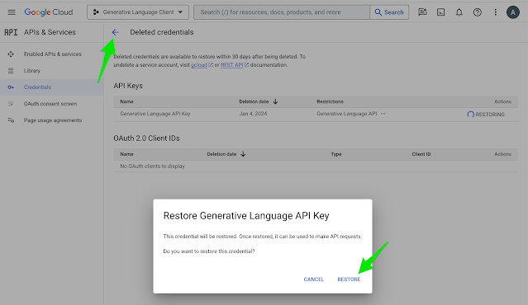Open the Library page
Screen dimensions: 528x305
click(32, 71)
